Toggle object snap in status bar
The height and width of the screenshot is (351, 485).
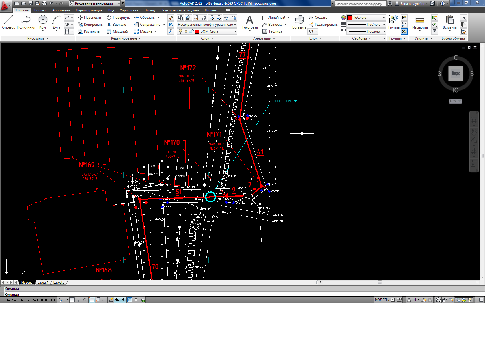click(x=92, y=300)
